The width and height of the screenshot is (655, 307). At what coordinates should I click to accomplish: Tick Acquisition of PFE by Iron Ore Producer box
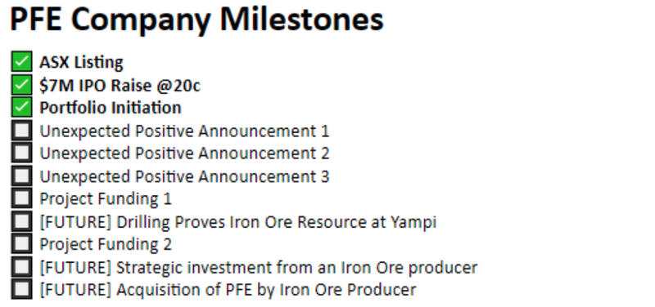(x=21, y=289)
